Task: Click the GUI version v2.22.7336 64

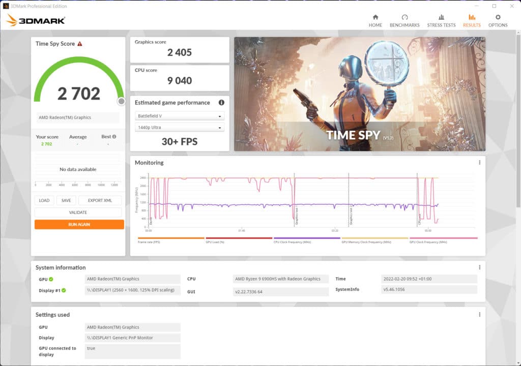Action: pos(281,292)
